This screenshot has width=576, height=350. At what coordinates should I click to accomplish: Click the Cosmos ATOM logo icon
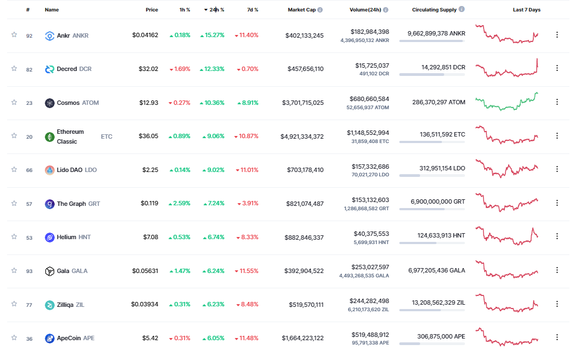pos(50,103)
